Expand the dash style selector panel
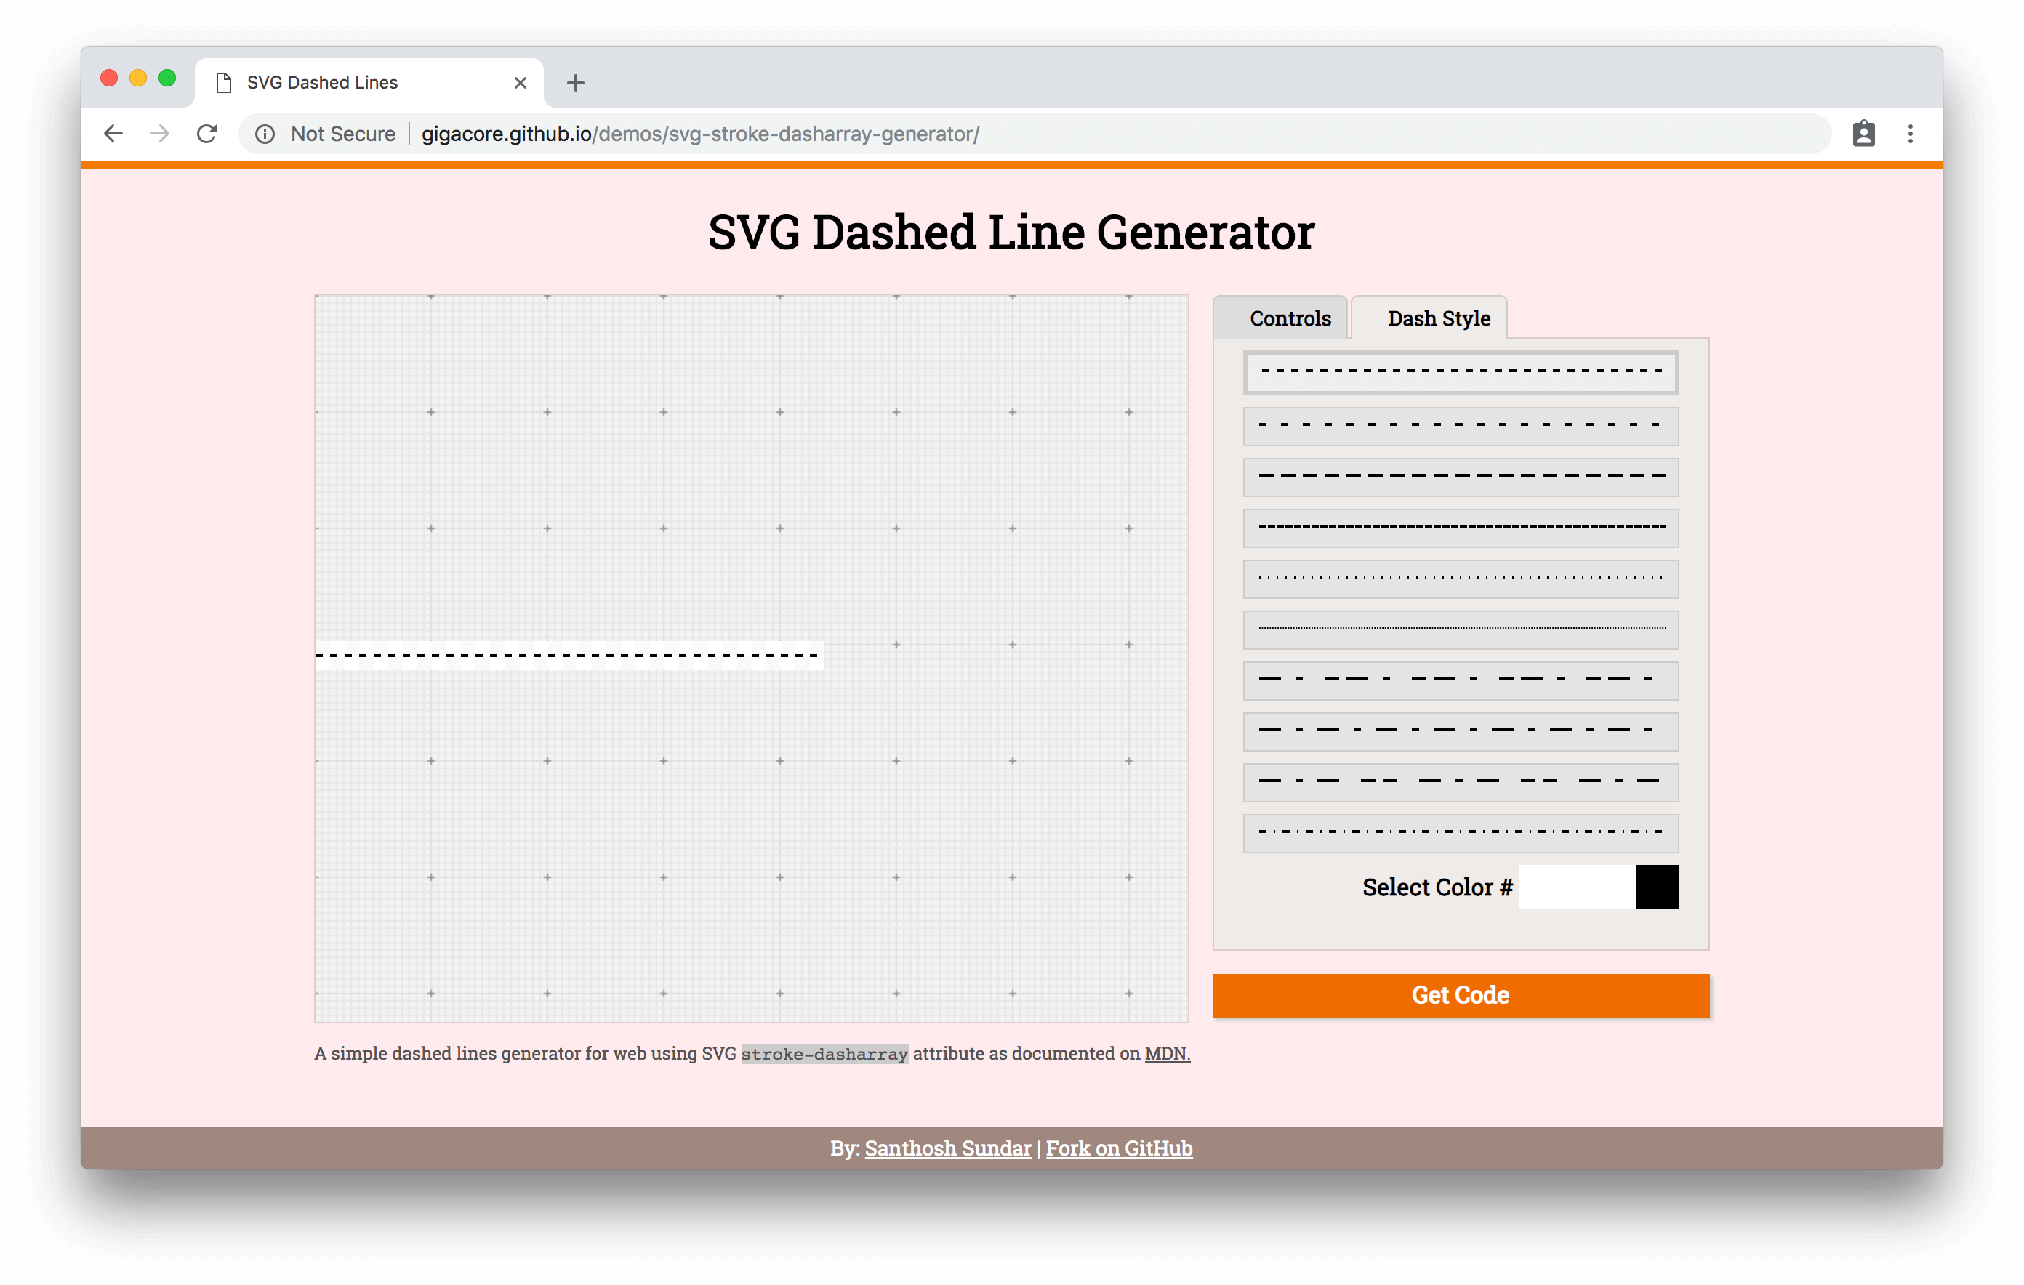Screen dimensions: 2024x1285 (1438, 315)
